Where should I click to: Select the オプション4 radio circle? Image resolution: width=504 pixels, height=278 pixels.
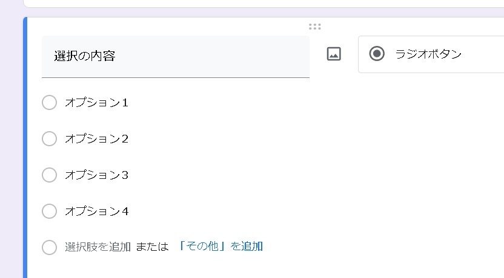point(49,212)
